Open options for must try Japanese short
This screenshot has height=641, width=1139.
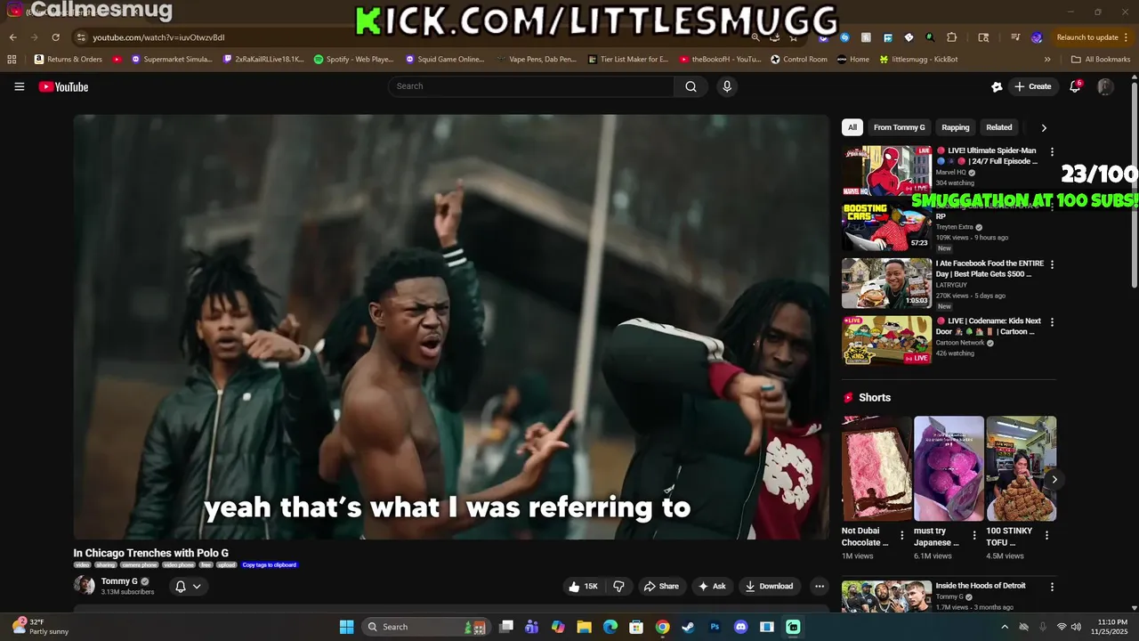click(974, 536)
